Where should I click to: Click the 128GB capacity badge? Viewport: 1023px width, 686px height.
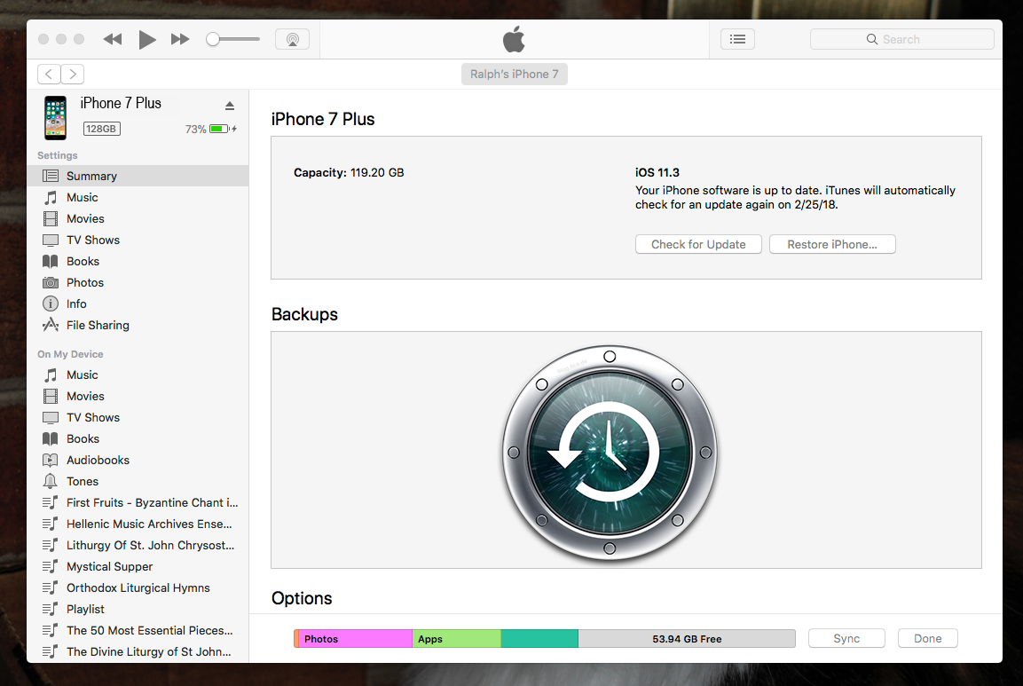point(101,129)
